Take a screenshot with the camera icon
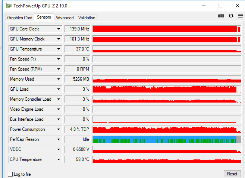This screenshot has width=245, height=178. [221, 16]
